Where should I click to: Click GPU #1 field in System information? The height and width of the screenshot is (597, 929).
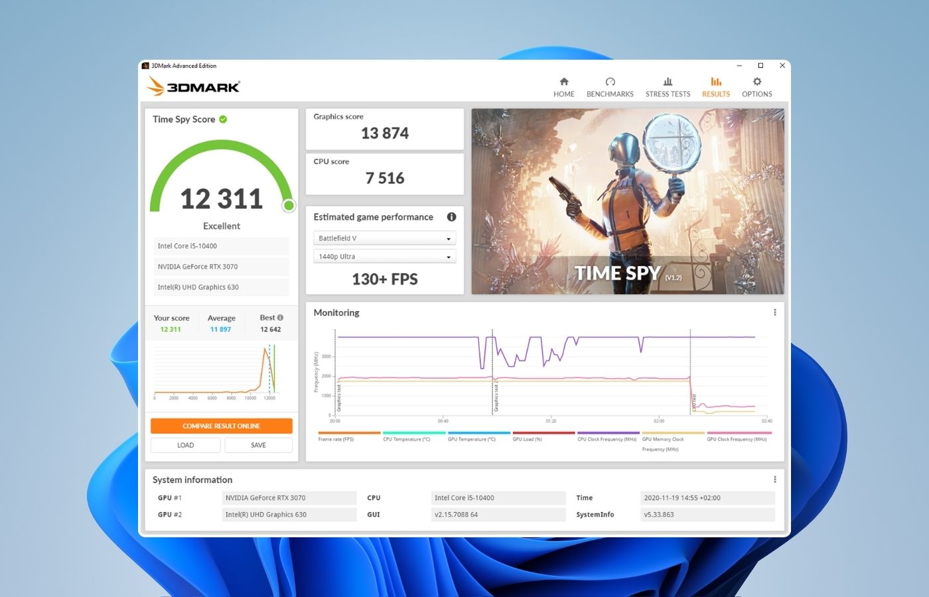tap(289, 497)
